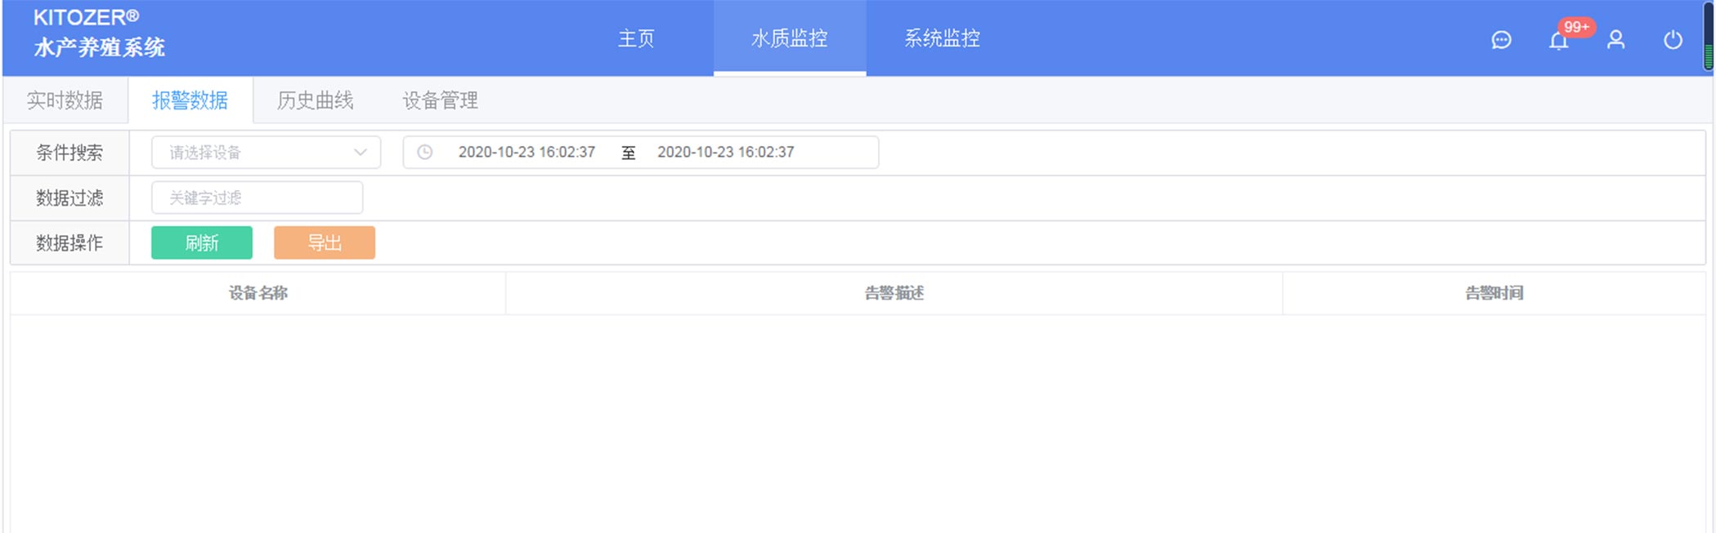Click the 数据操作 label
This screenshot has width=1716, height=533.
click(69, 242)
